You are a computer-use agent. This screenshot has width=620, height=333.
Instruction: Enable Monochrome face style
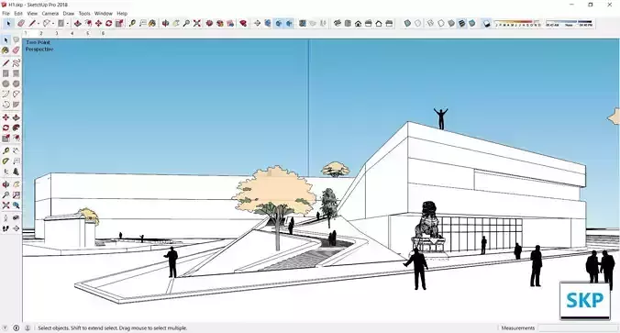tap(471, 23)
